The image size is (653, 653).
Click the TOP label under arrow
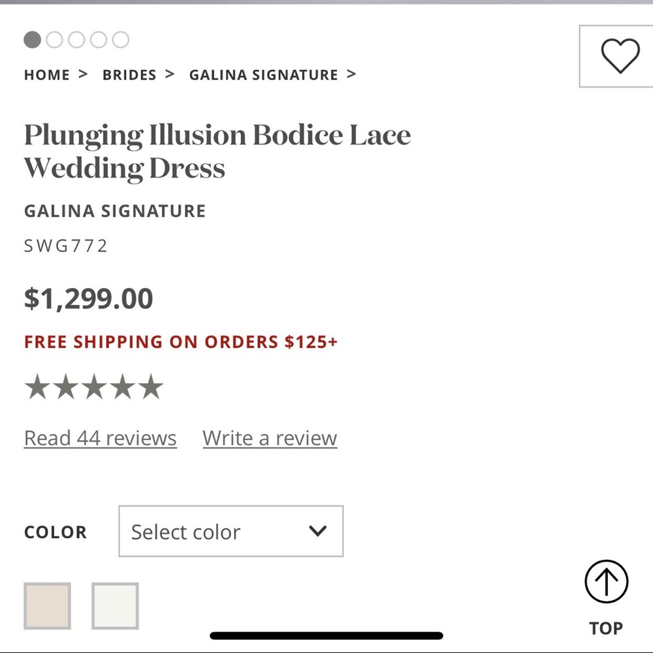(606, 628)
